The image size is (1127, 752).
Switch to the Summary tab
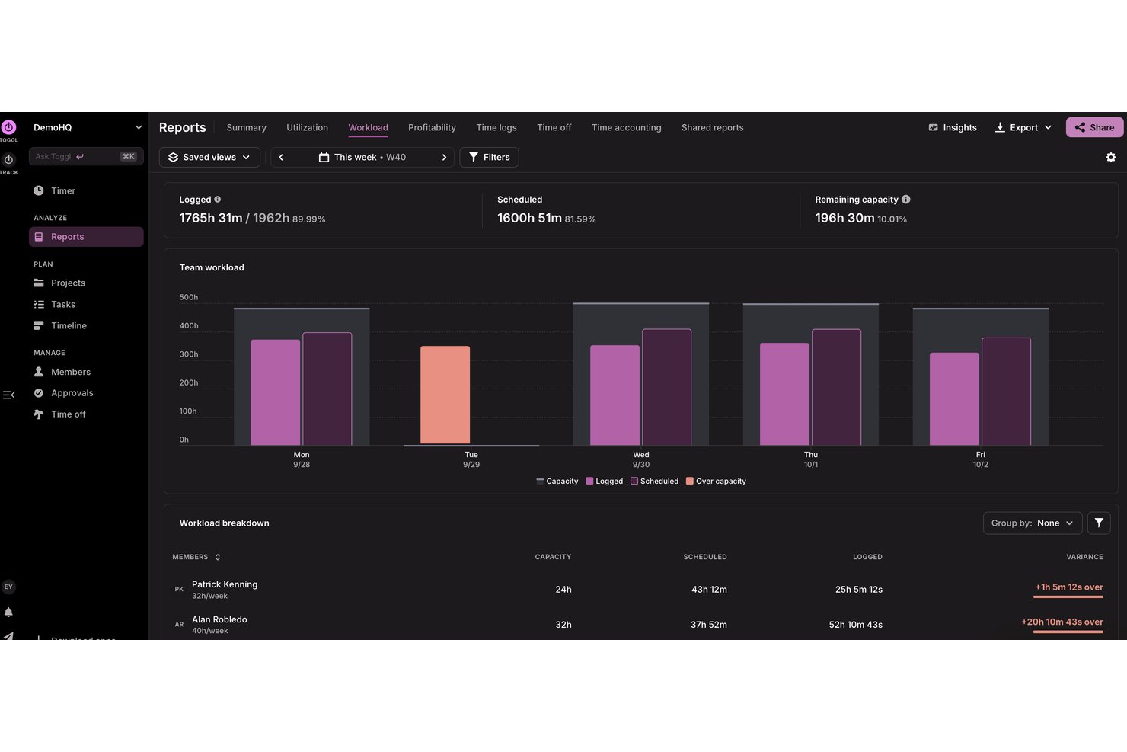(246, 127)
